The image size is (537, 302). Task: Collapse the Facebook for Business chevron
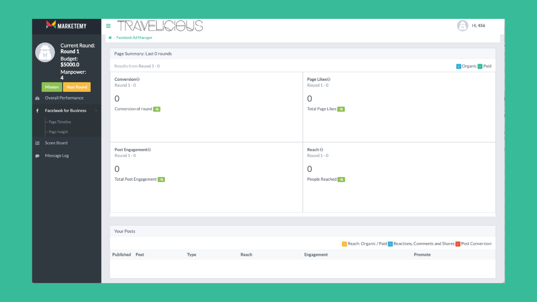pos(96,111)
